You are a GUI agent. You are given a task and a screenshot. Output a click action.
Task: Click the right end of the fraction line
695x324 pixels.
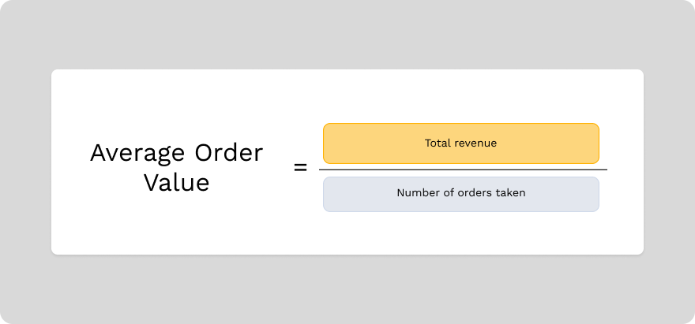[606, 169]
